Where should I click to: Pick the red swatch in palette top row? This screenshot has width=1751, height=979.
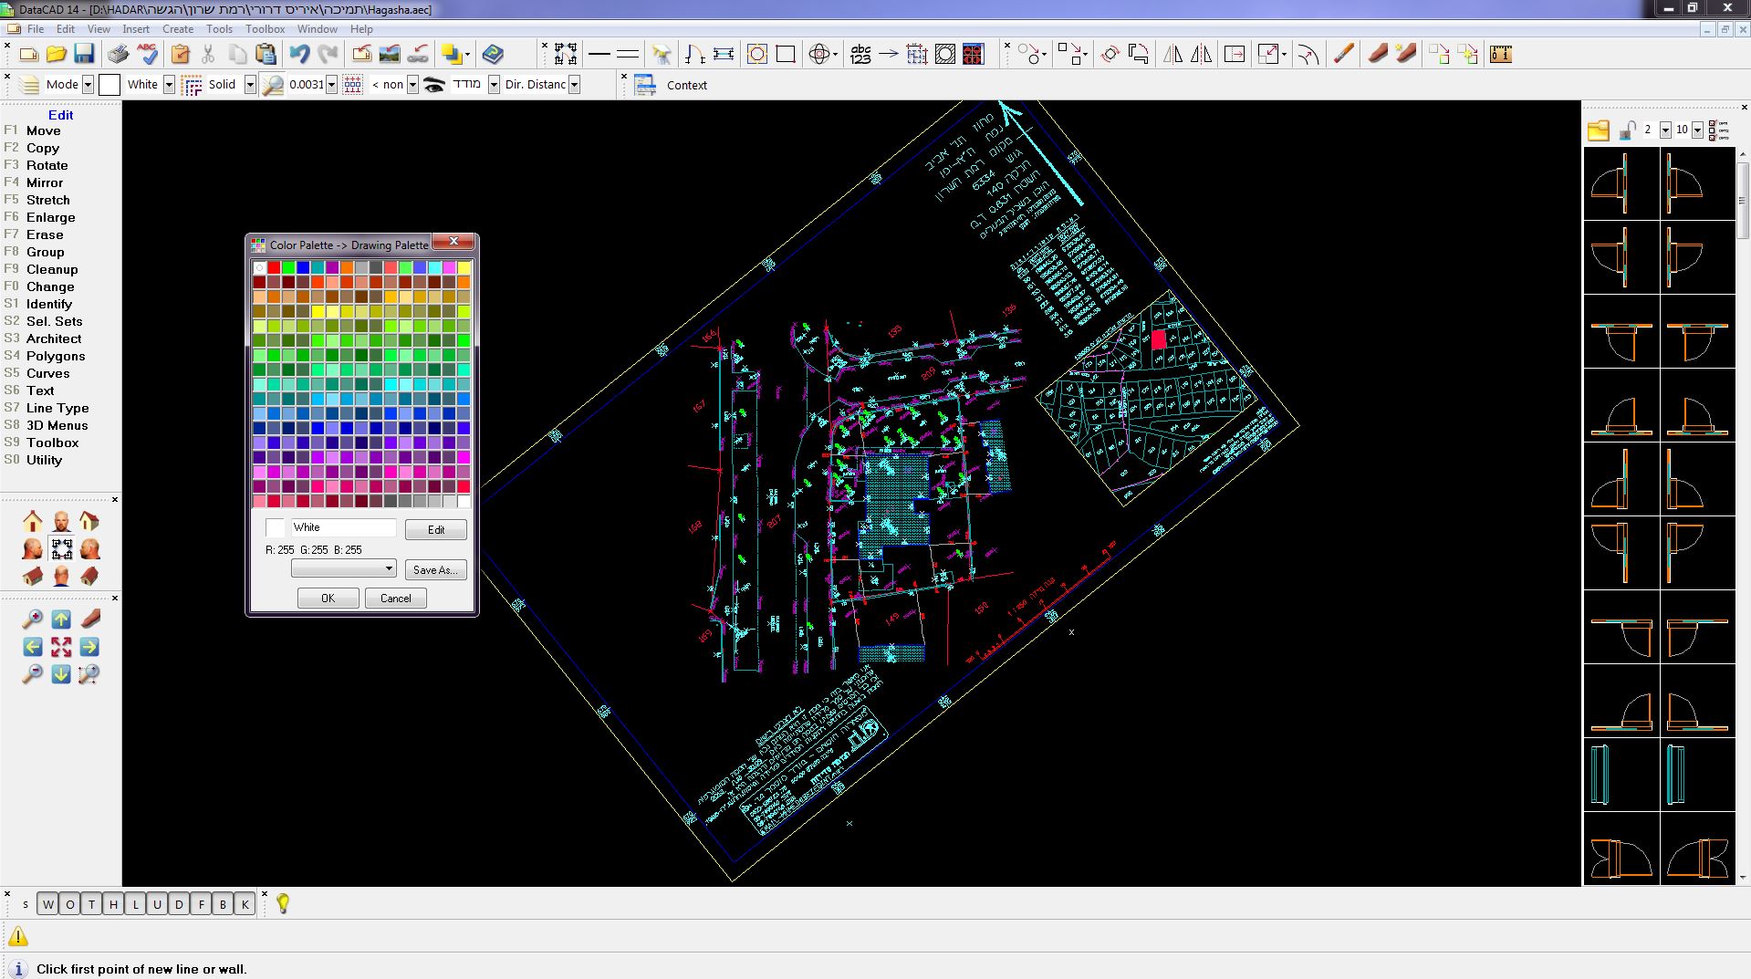click(274, 267)
